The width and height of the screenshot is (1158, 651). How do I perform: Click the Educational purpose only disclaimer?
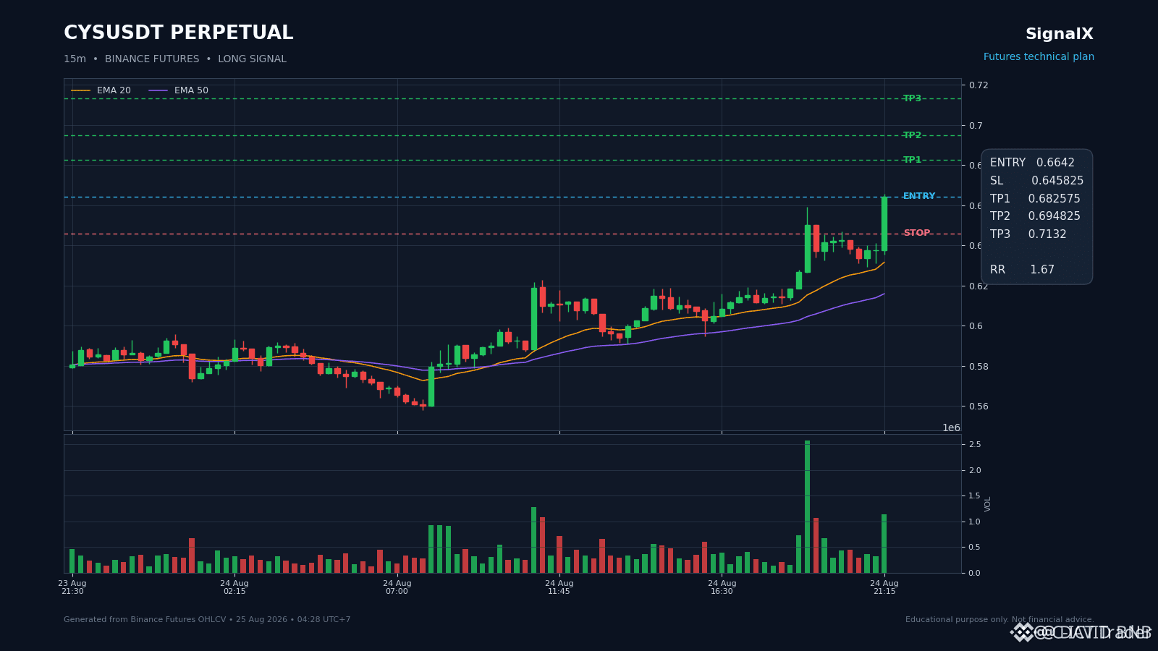(999, 620)
